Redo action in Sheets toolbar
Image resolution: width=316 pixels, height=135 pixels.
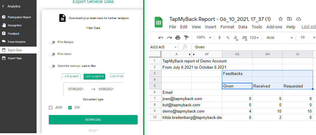169,38
